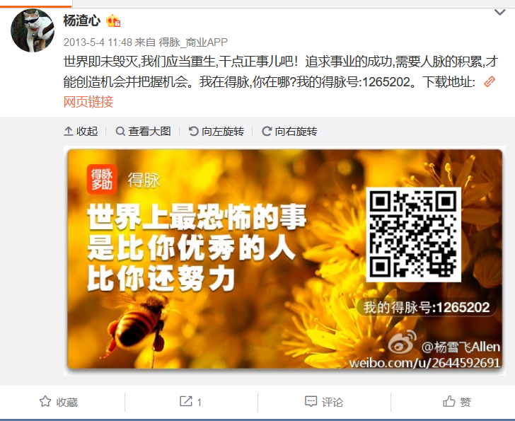Click the orange crown membership badge

coord(113,21)
